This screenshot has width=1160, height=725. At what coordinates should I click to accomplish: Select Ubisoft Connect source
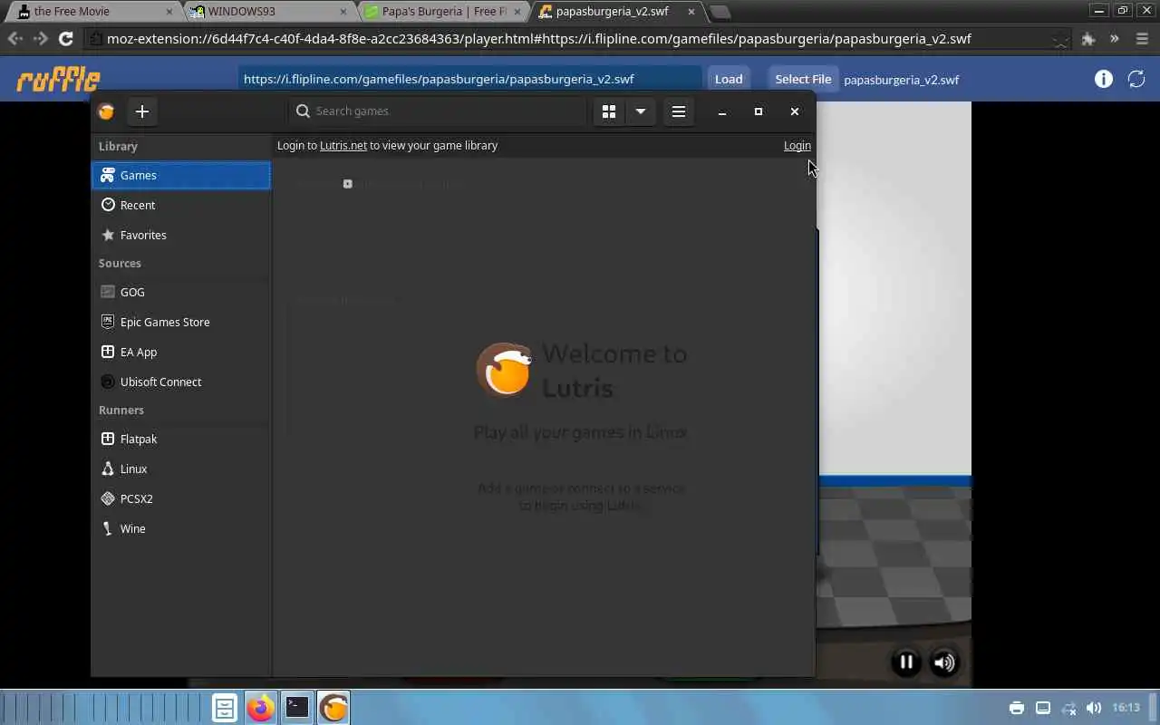[x=181, y=382]
